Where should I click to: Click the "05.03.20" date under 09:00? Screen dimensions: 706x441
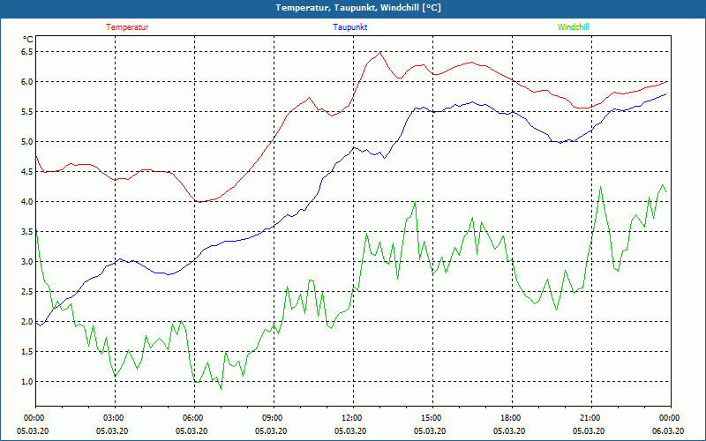coord(271,430)
